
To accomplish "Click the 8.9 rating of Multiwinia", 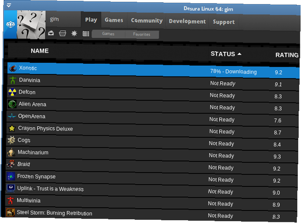I will [x=276, y=205].
